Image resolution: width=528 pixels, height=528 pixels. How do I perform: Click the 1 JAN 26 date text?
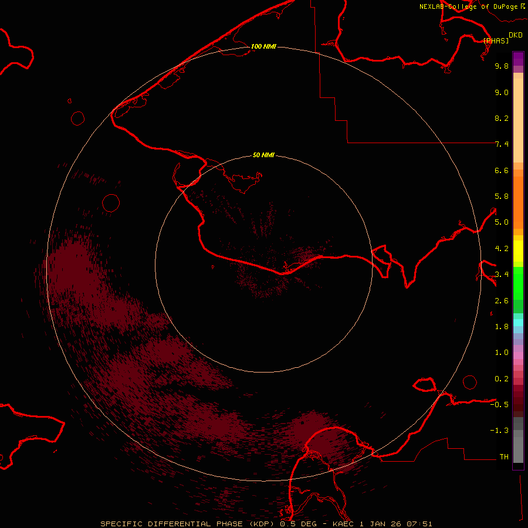click(x=380, y=524)
